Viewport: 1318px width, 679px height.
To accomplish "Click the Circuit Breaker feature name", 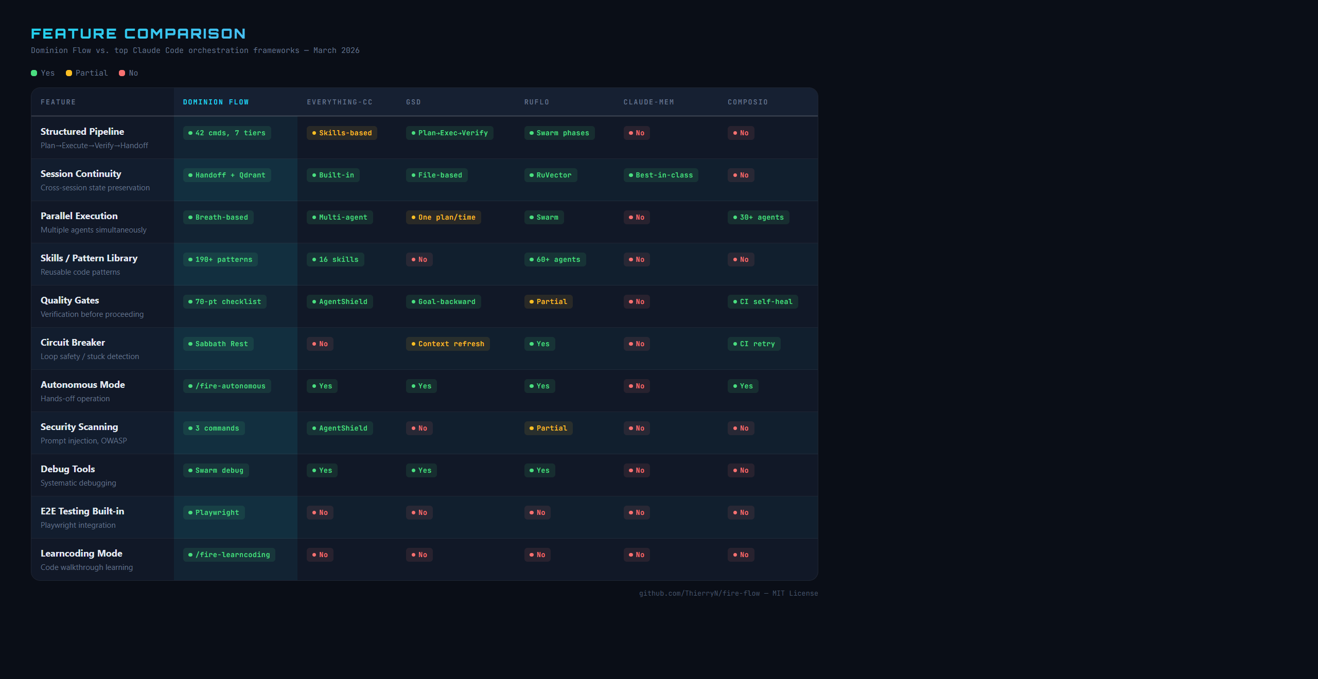I will tap(73, 343).
